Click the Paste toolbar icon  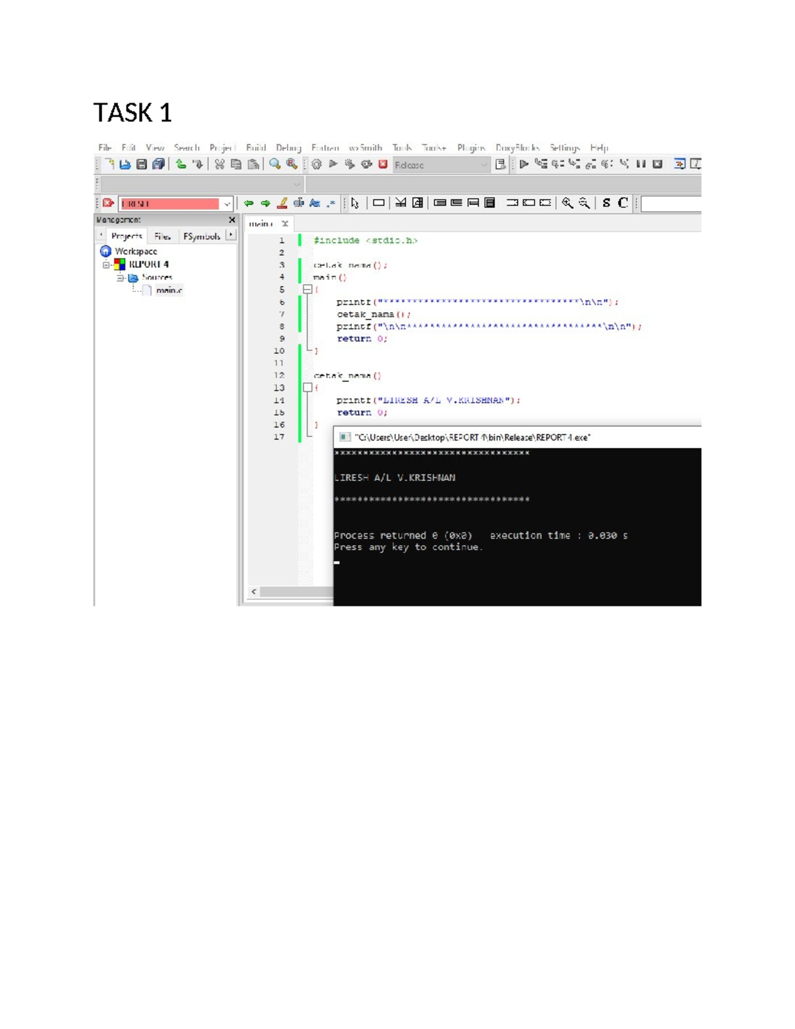point(253,164)
